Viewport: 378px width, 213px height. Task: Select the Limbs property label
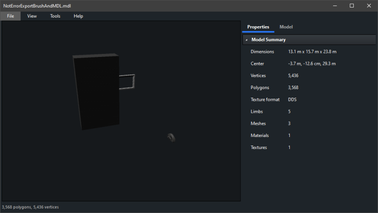[x=257, y=111]
